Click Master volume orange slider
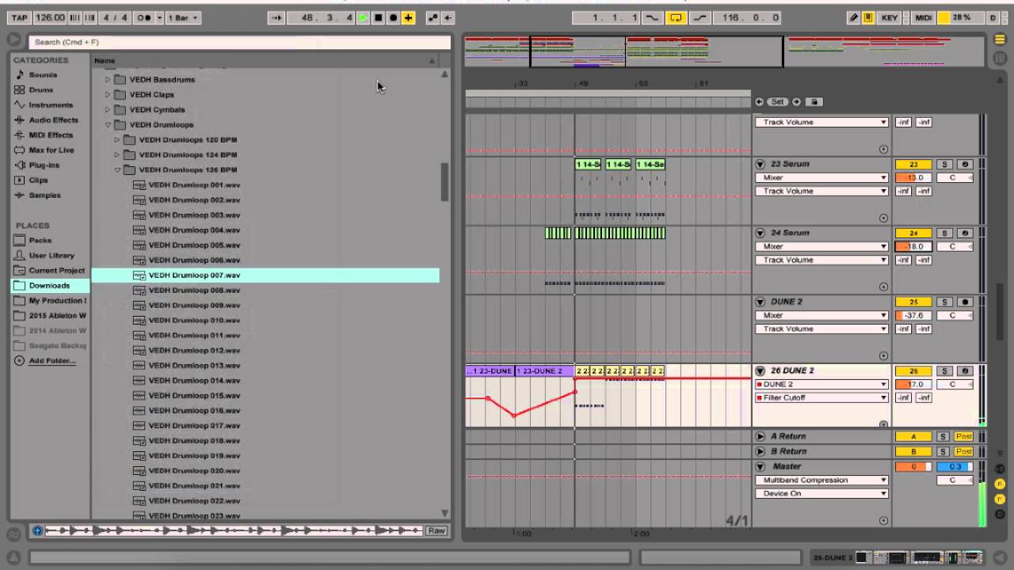The width and height of the screenshot is (1014, 570). [x=913, y=467]
